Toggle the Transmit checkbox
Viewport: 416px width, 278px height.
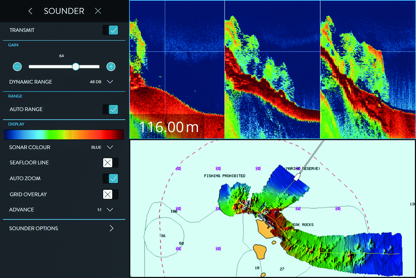pos(113,30)
